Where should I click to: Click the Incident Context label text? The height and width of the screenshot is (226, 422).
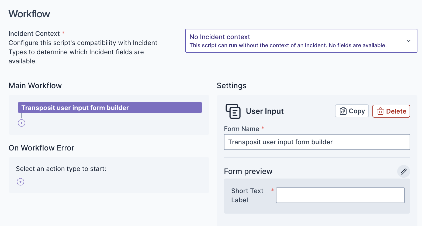coord(34,34)
